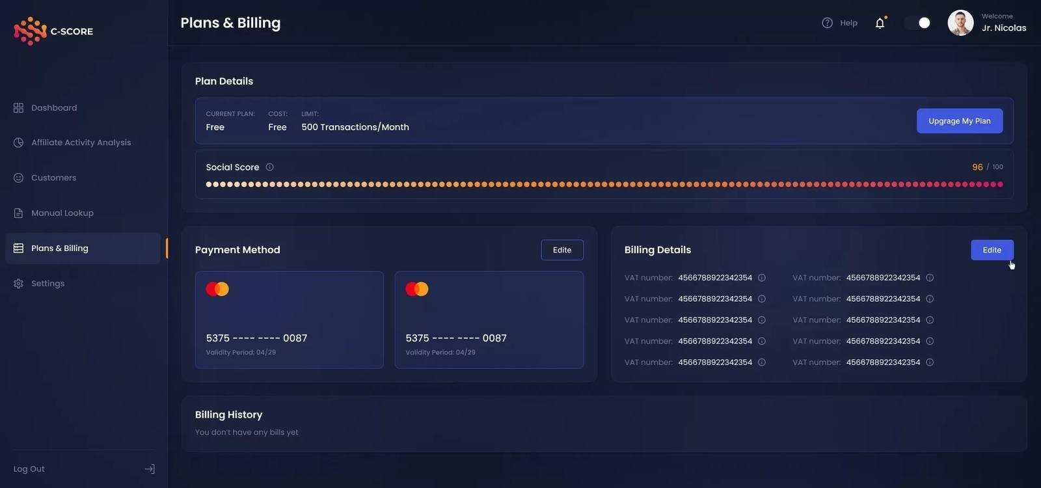This screenshot has width=1041, height=488.
Task: Select the first 5375 payment card
Action: pos(290,320)
